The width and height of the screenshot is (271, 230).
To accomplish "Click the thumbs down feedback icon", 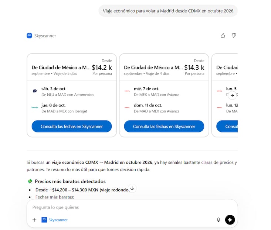I will coord(234,36).
